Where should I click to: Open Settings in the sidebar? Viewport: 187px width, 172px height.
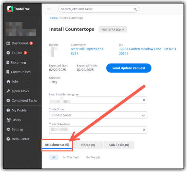15,129
